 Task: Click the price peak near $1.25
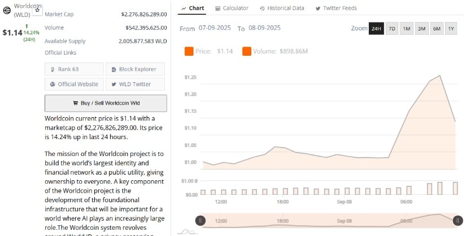(440, 75)
